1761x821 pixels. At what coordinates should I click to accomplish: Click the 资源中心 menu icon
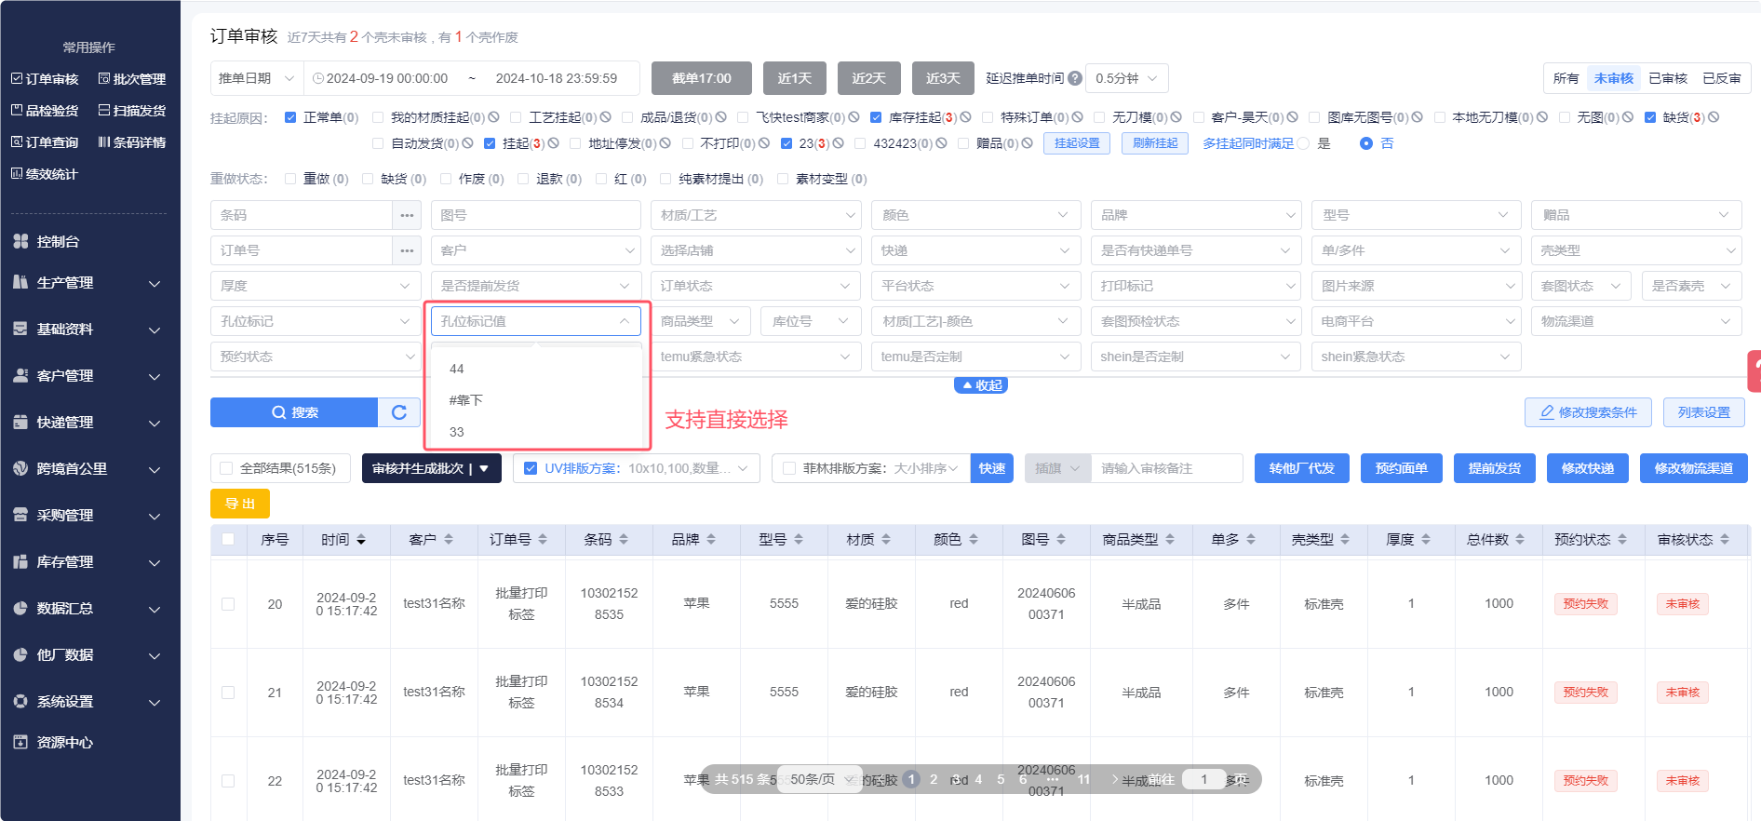point(20,742)
